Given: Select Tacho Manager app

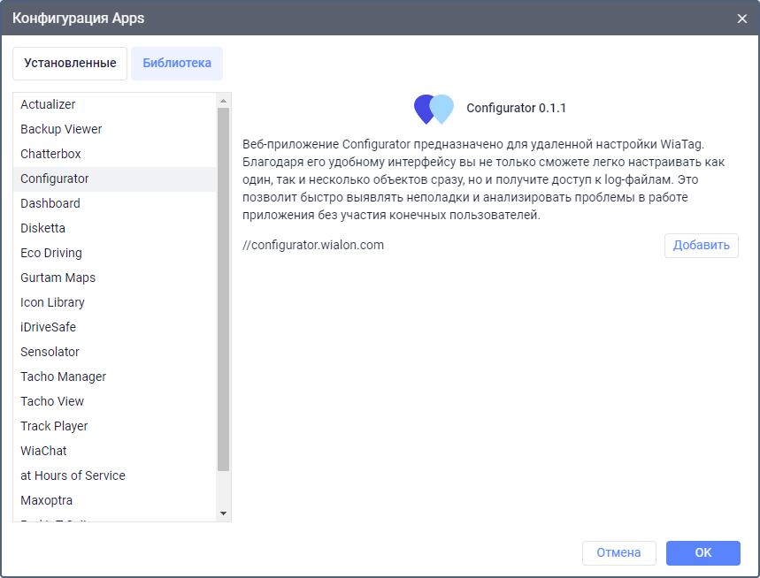Looking at the screenshot, I should tap(63, 376).
